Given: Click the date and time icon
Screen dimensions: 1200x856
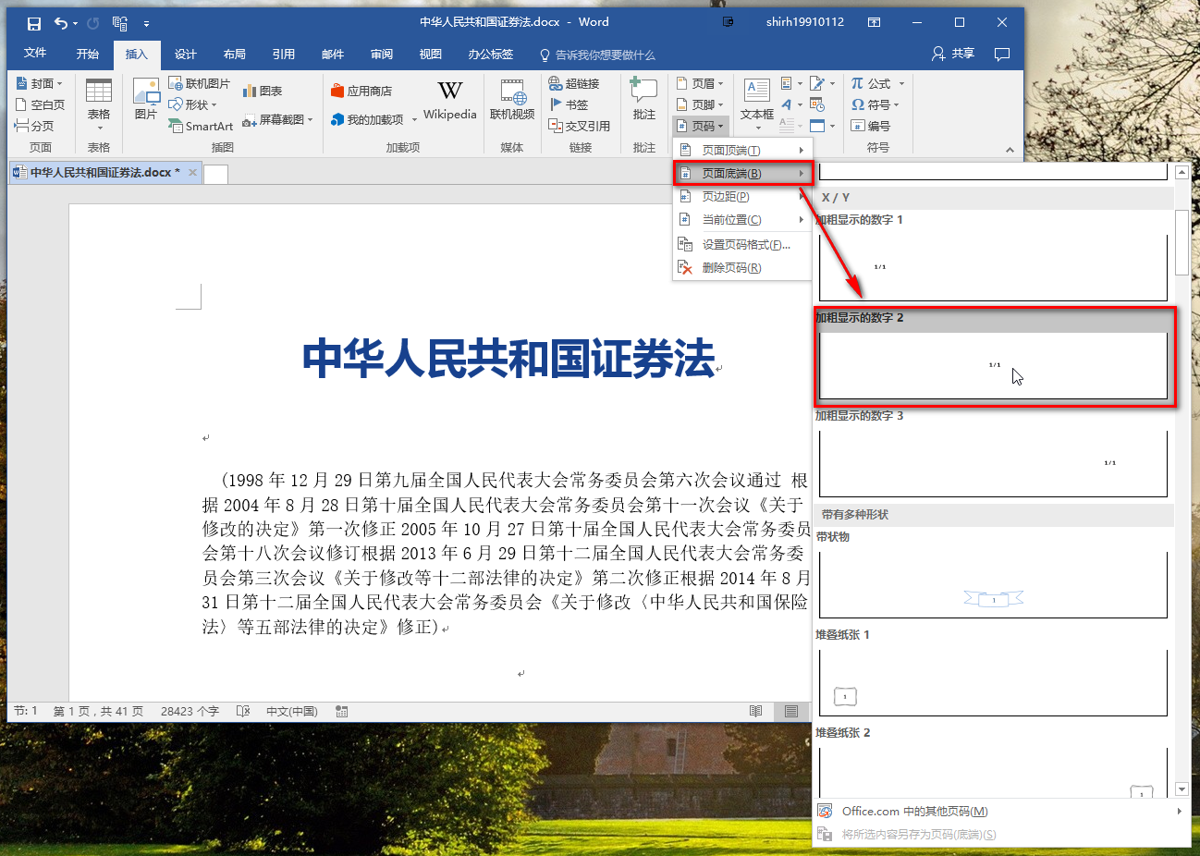Looking at the screenshot, I should pyautogui.click(x=817, y=104).
